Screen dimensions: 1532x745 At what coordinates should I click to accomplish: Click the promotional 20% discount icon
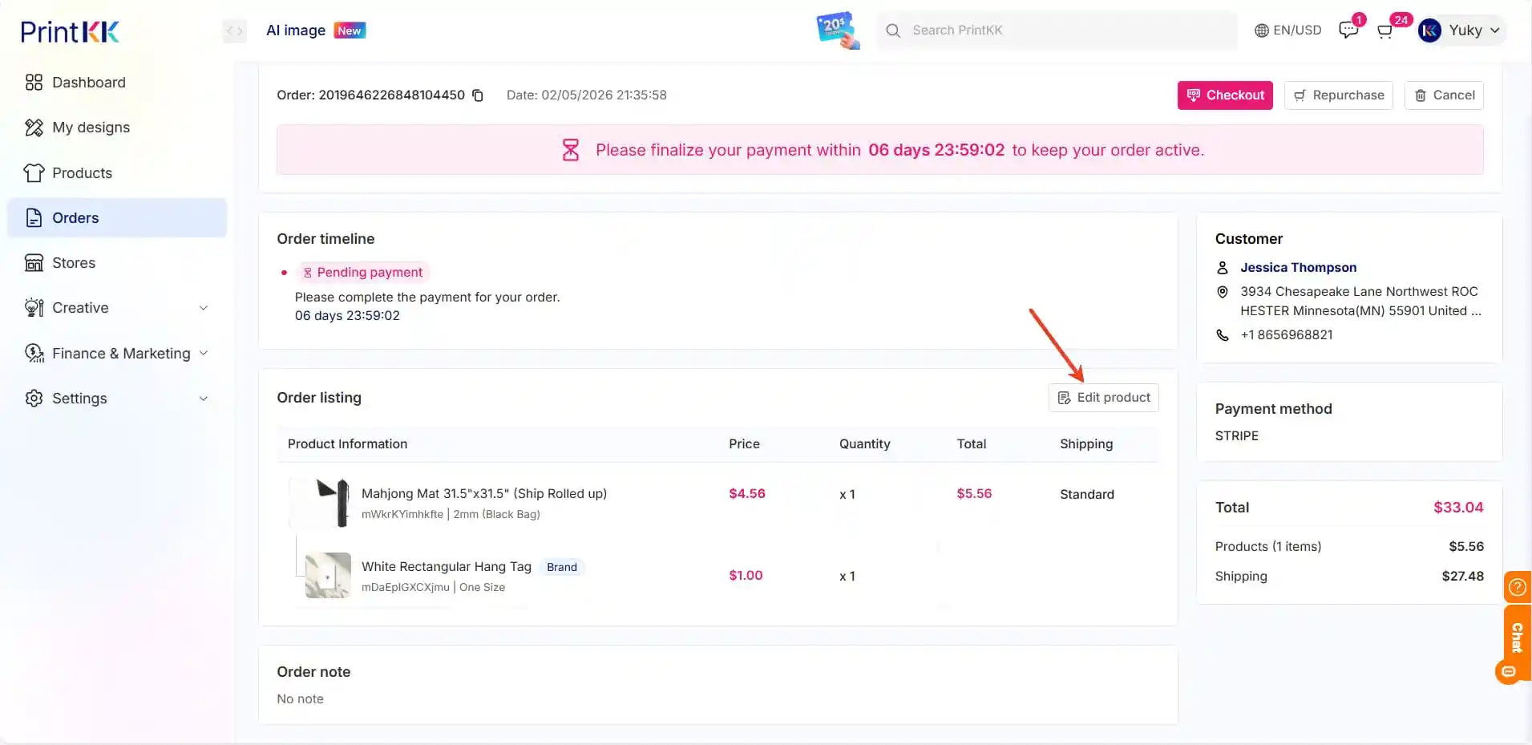836,30
